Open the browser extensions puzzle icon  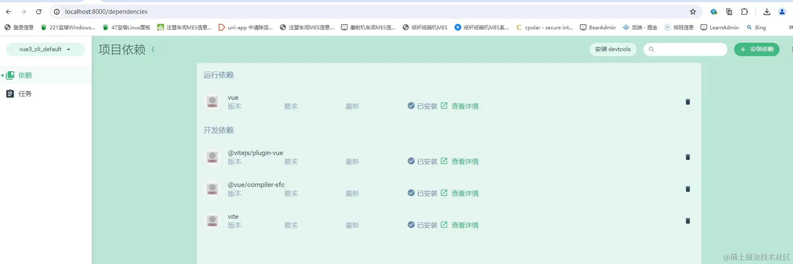(x=744, y=12)
